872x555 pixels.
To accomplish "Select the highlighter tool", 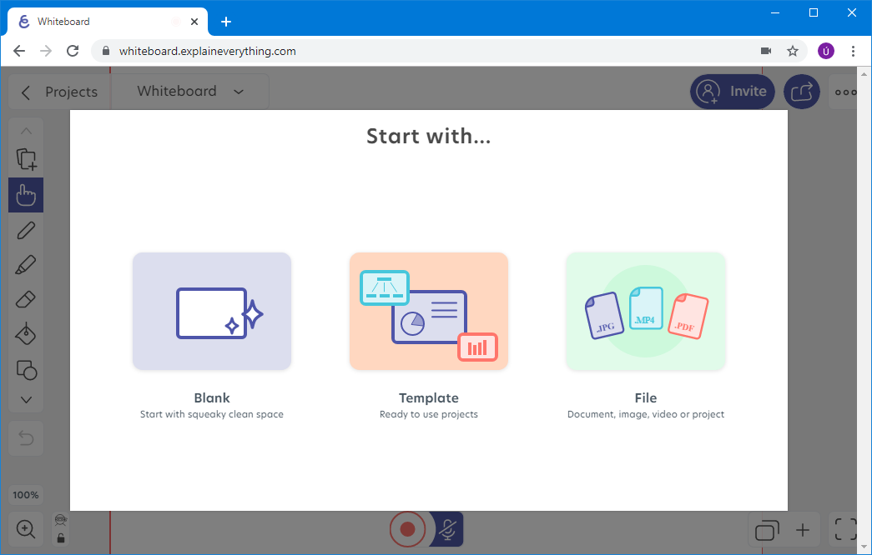I will (x=26, y=266).
